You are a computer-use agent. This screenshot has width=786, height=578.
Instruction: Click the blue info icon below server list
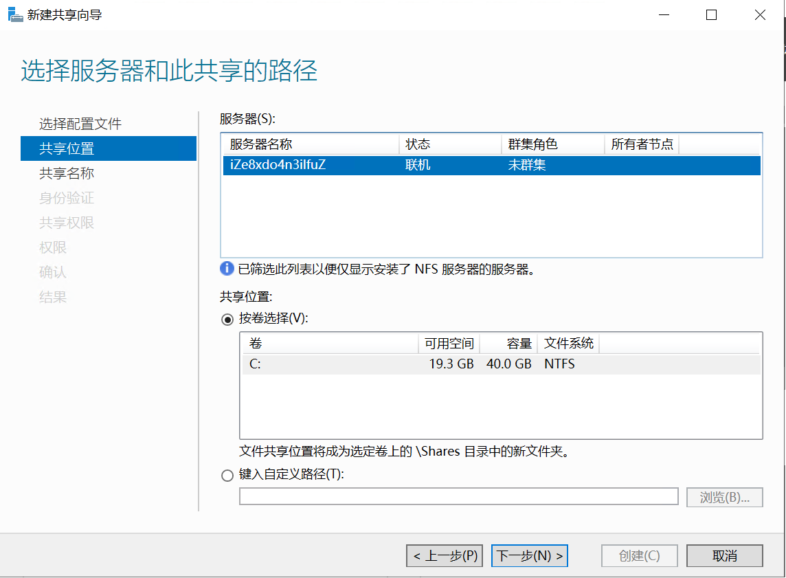227,269
